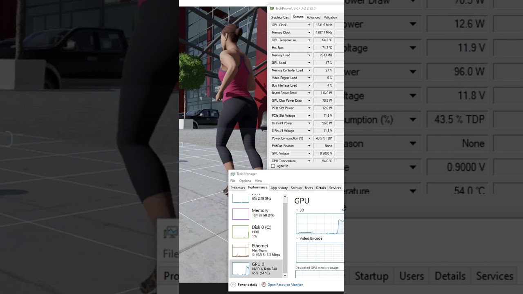Expand the GPU Load sensor dropdown
Screen dimensions: 523x294
click(x=309, y=63)
